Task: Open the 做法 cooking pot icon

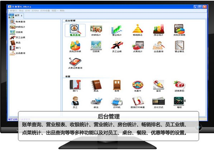Action: 96,102
